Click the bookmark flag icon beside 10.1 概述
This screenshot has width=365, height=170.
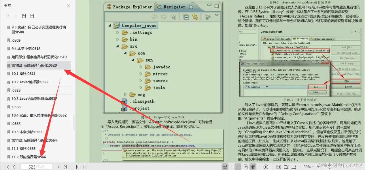pyautogui.click(x=9, y=74)
